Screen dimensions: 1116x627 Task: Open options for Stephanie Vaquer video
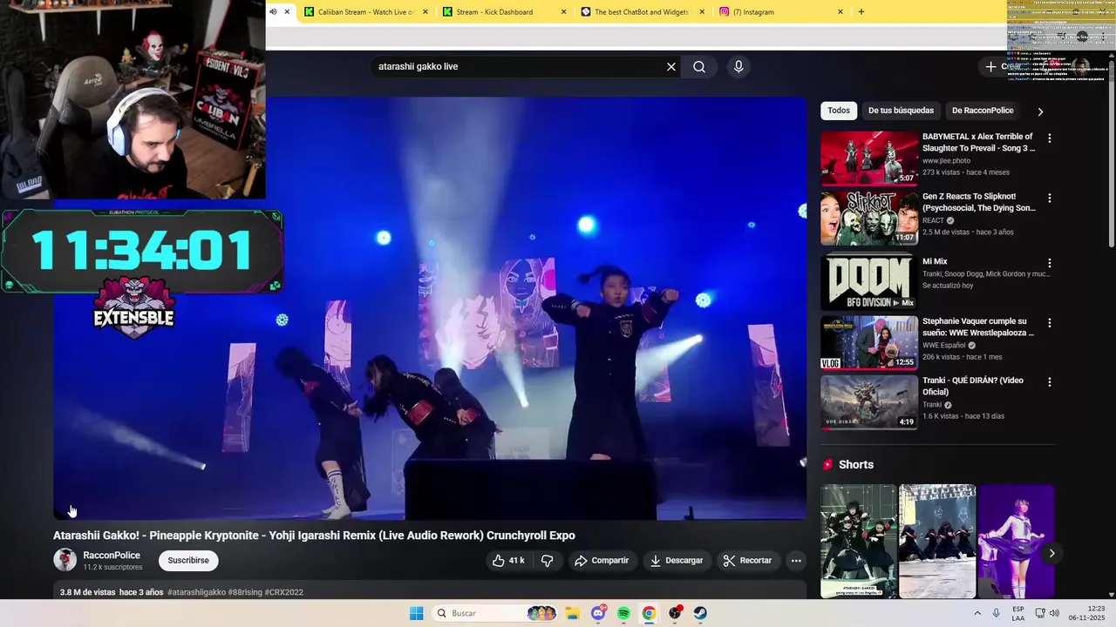[x=1050, y=323]
